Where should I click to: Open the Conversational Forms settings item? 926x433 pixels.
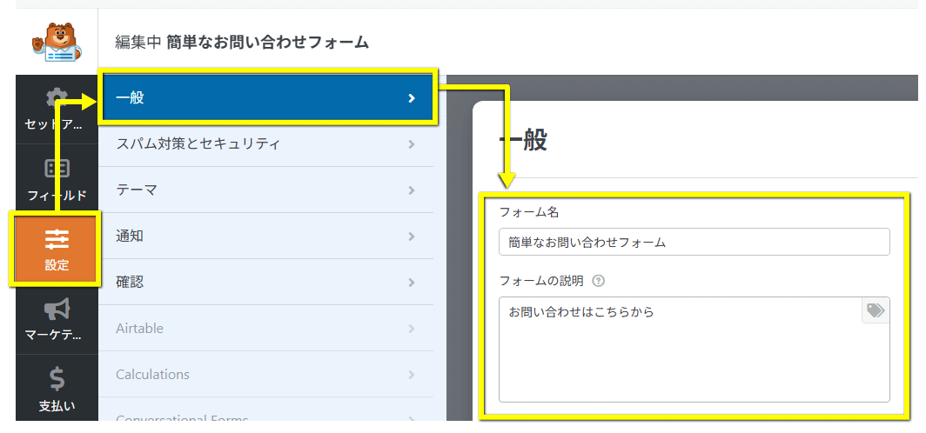click(182, 418)
